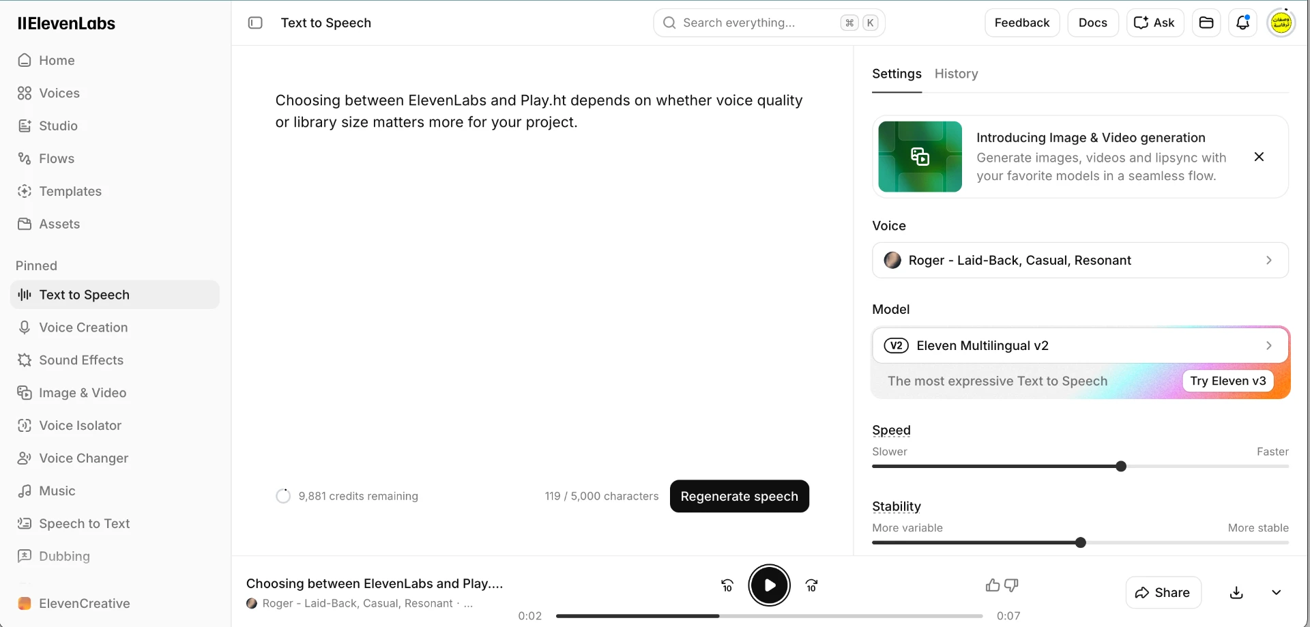Give thumbs up to generated speech
Screen dimensions: 1310x627
pyautogui.click(x=993, y=585)
